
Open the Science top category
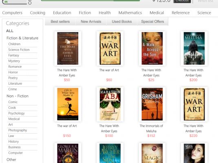point(204,13)
